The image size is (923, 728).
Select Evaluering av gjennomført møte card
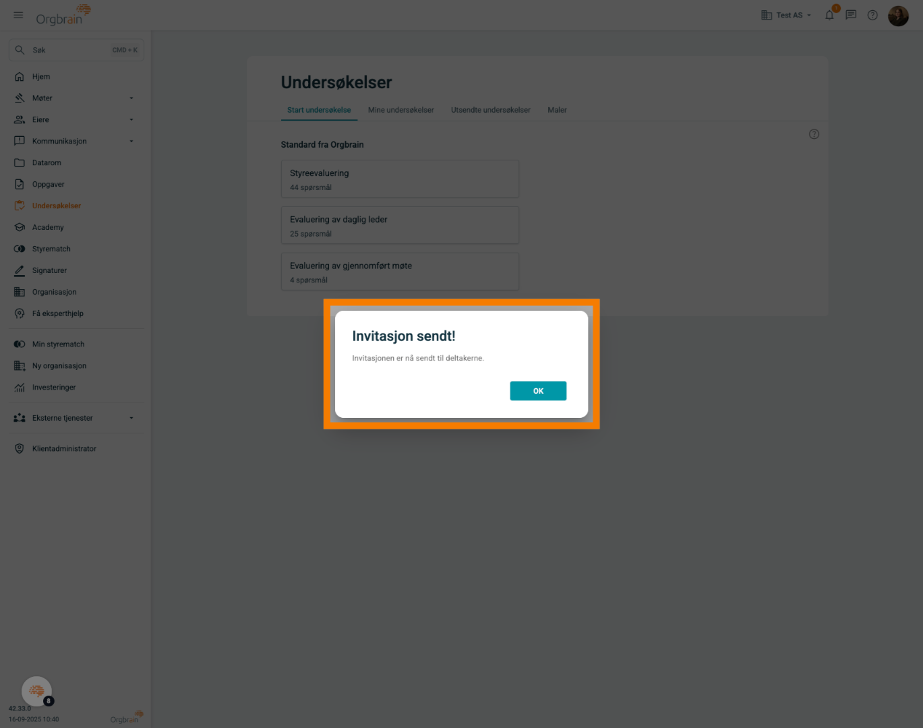pyautogui.click(x=400, y=272)
